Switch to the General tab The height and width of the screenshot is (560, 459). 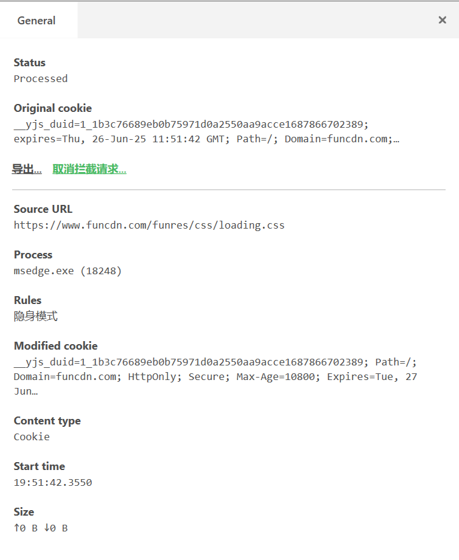37,20
